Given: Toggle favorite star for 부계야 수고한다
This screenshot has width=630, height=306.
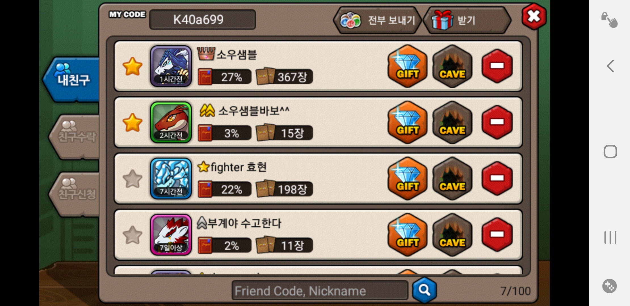Looking at the screenshot, I should click(132, 235).
